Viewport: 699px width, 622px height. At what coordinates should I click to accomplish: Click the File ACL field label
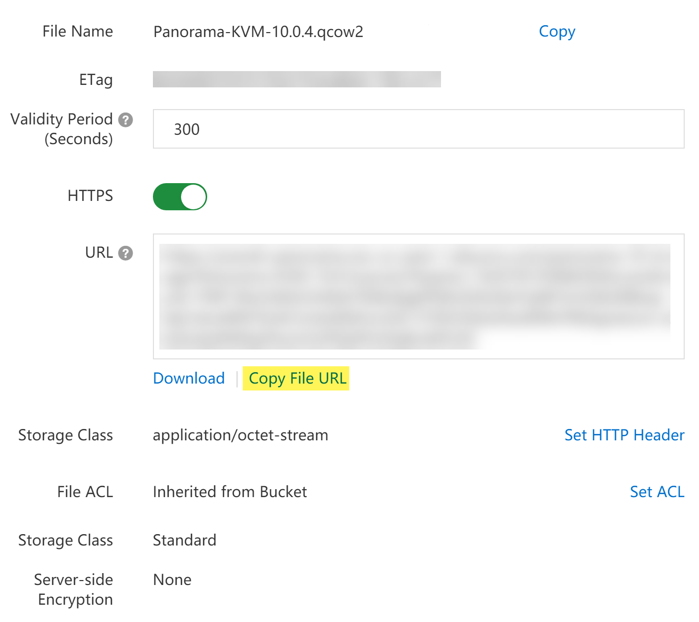pyautogui.click(x=85, y=492)
